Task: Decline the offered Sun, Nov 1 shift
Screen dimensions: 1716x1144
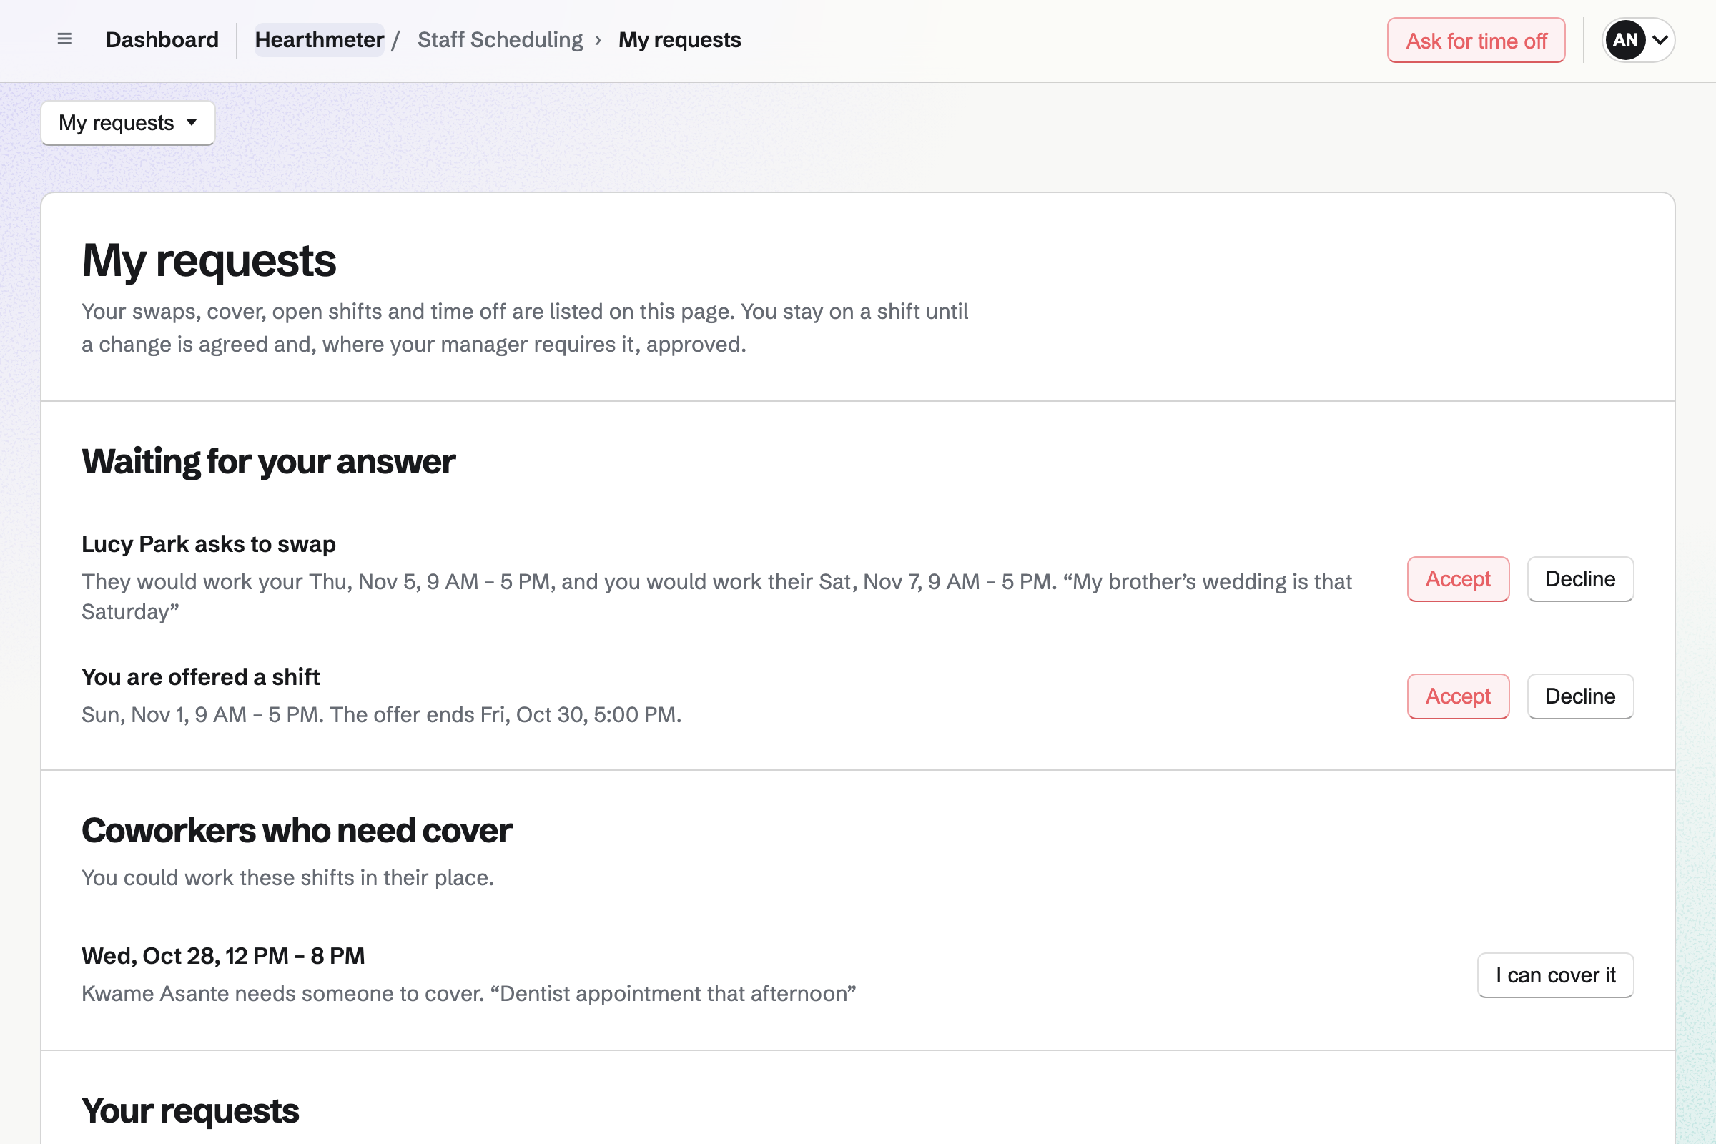Action: [x=1580, y=696]
